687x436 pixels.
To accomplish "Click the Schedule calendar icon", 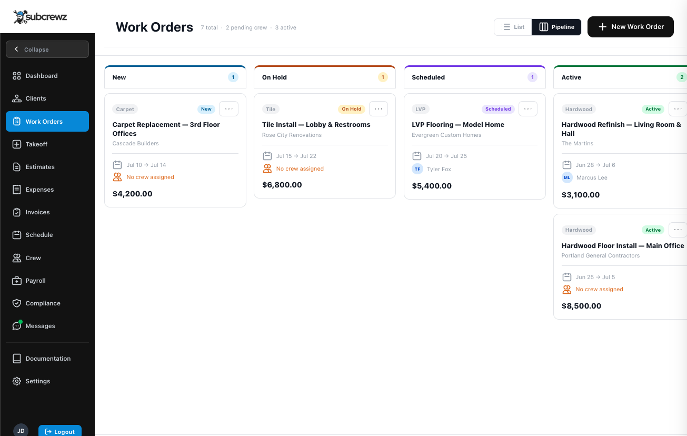I will click(x=17, y=235).
